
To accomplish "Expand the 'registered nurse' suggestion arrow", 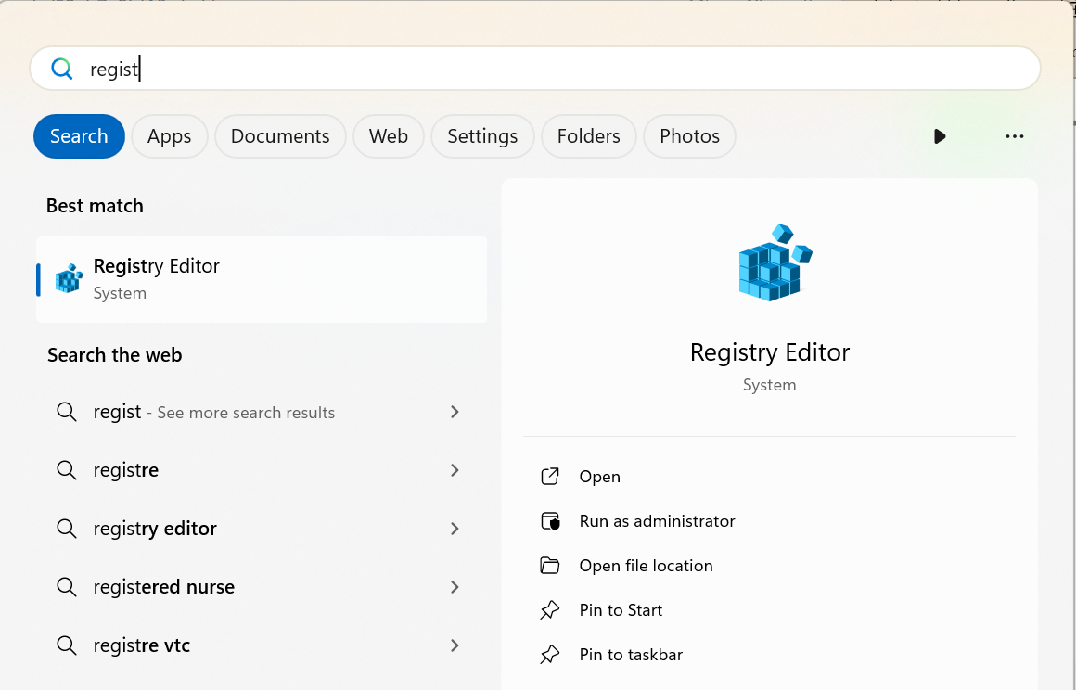I will tap(455, 587).
